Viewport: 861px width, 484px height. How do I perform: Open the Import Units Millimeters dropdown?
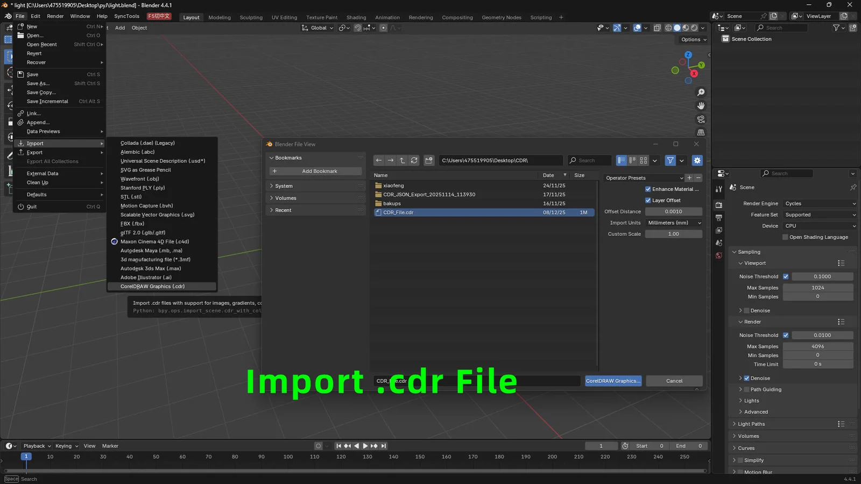coord(673,222)
